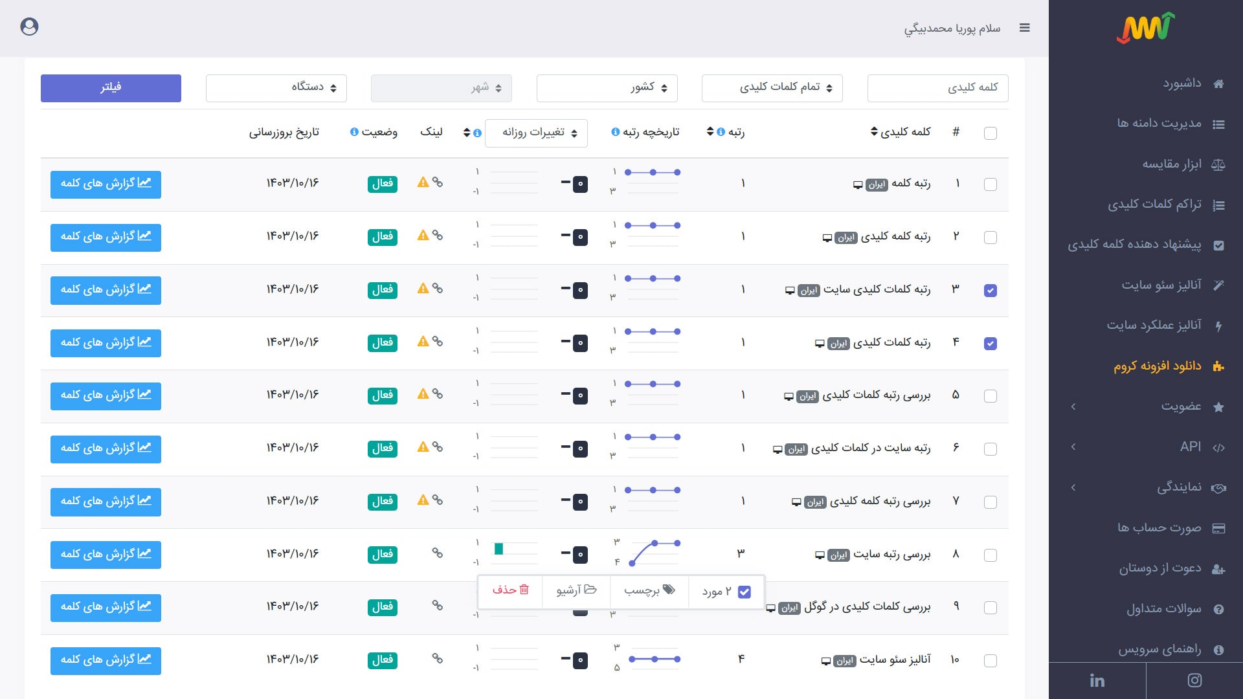The width and height of the screenshot is (1243, 699).
Task: Click آرشیو in the bulk action bar
Action: point(576,590)
